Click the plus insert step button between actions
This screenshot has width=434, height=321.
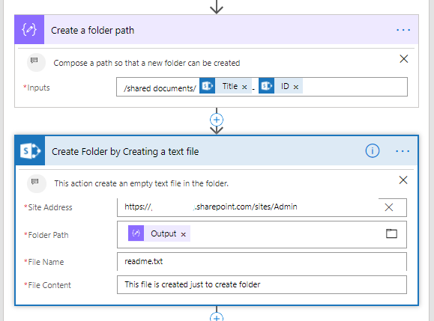217,120
